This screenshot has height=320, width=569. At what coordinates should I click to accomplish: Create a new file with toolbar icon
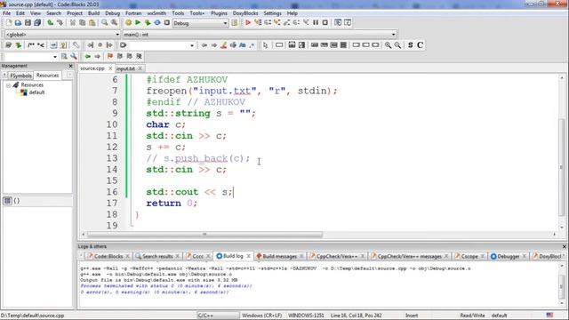pyautogui.click(x=9, y=23)
